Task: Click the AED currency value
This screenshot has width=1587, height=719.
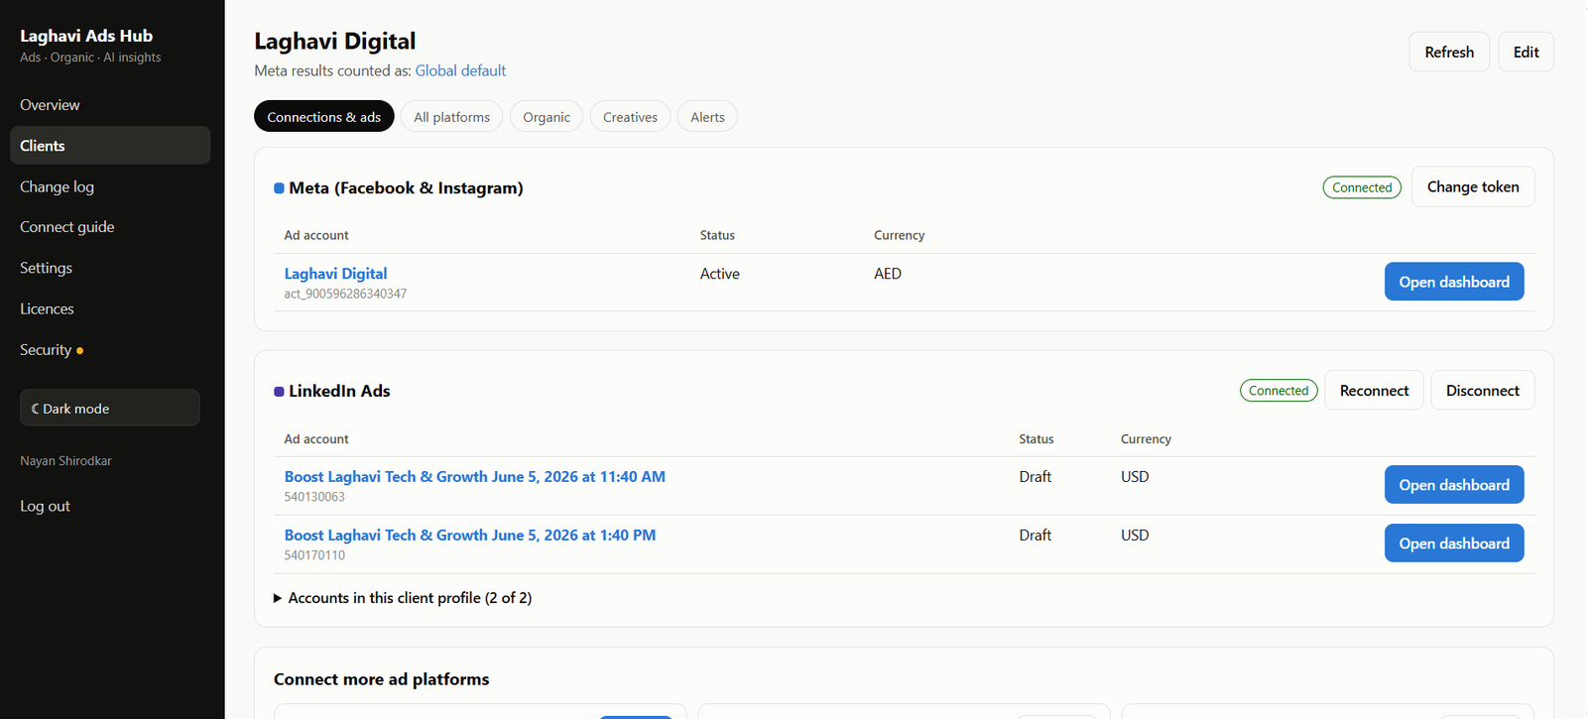Action: [888, 274]
